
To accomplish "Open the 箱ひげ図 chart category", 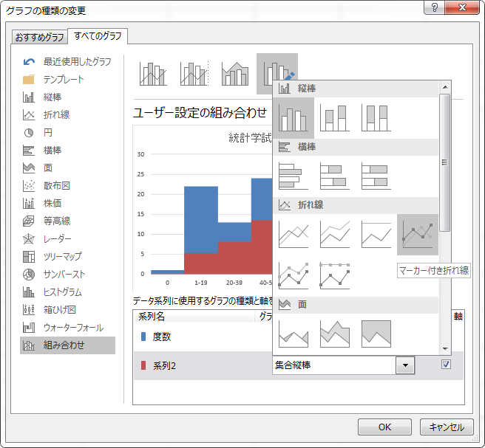I will 67,310.
